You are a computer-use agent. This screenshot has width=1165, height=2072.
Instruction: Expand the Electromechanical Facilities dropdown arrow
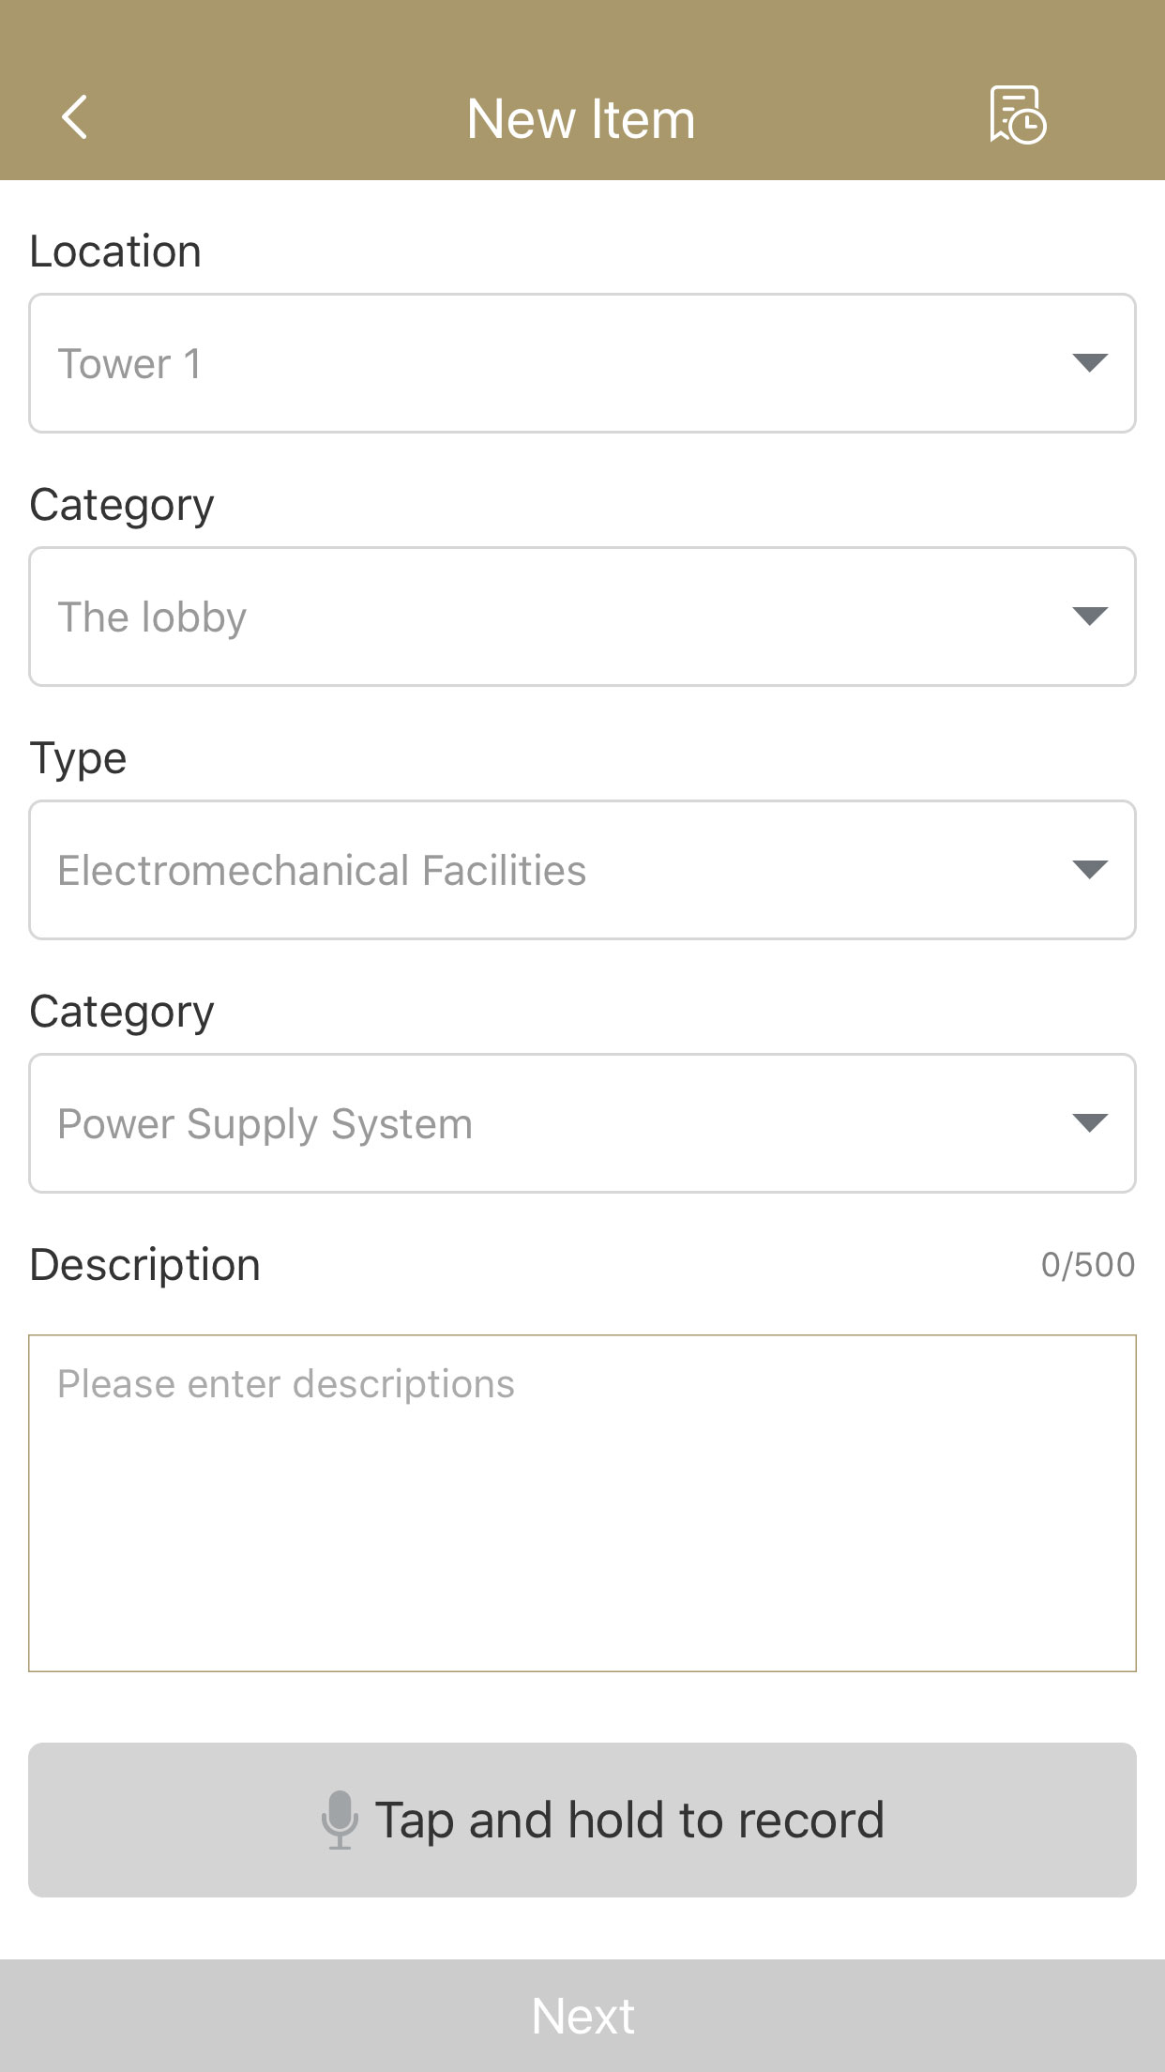click(x=1090, y=870)
